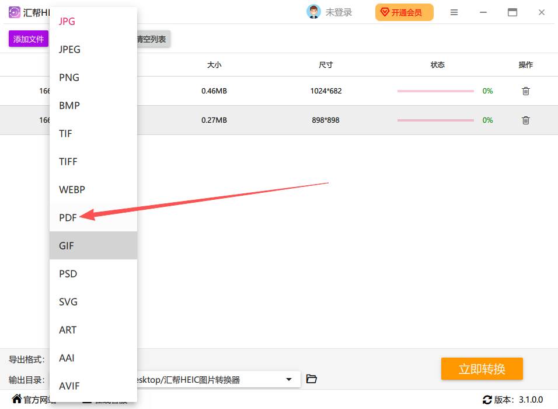Select JPG from the format list
This screenshot has height=409, width=558.
click(x=93, y=22)
